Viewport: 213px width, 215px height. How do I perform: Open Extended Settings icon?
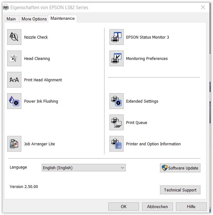116,101
